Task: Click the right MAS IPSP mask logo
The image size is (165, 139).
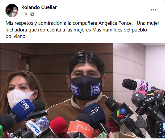Action: [96, 89]
